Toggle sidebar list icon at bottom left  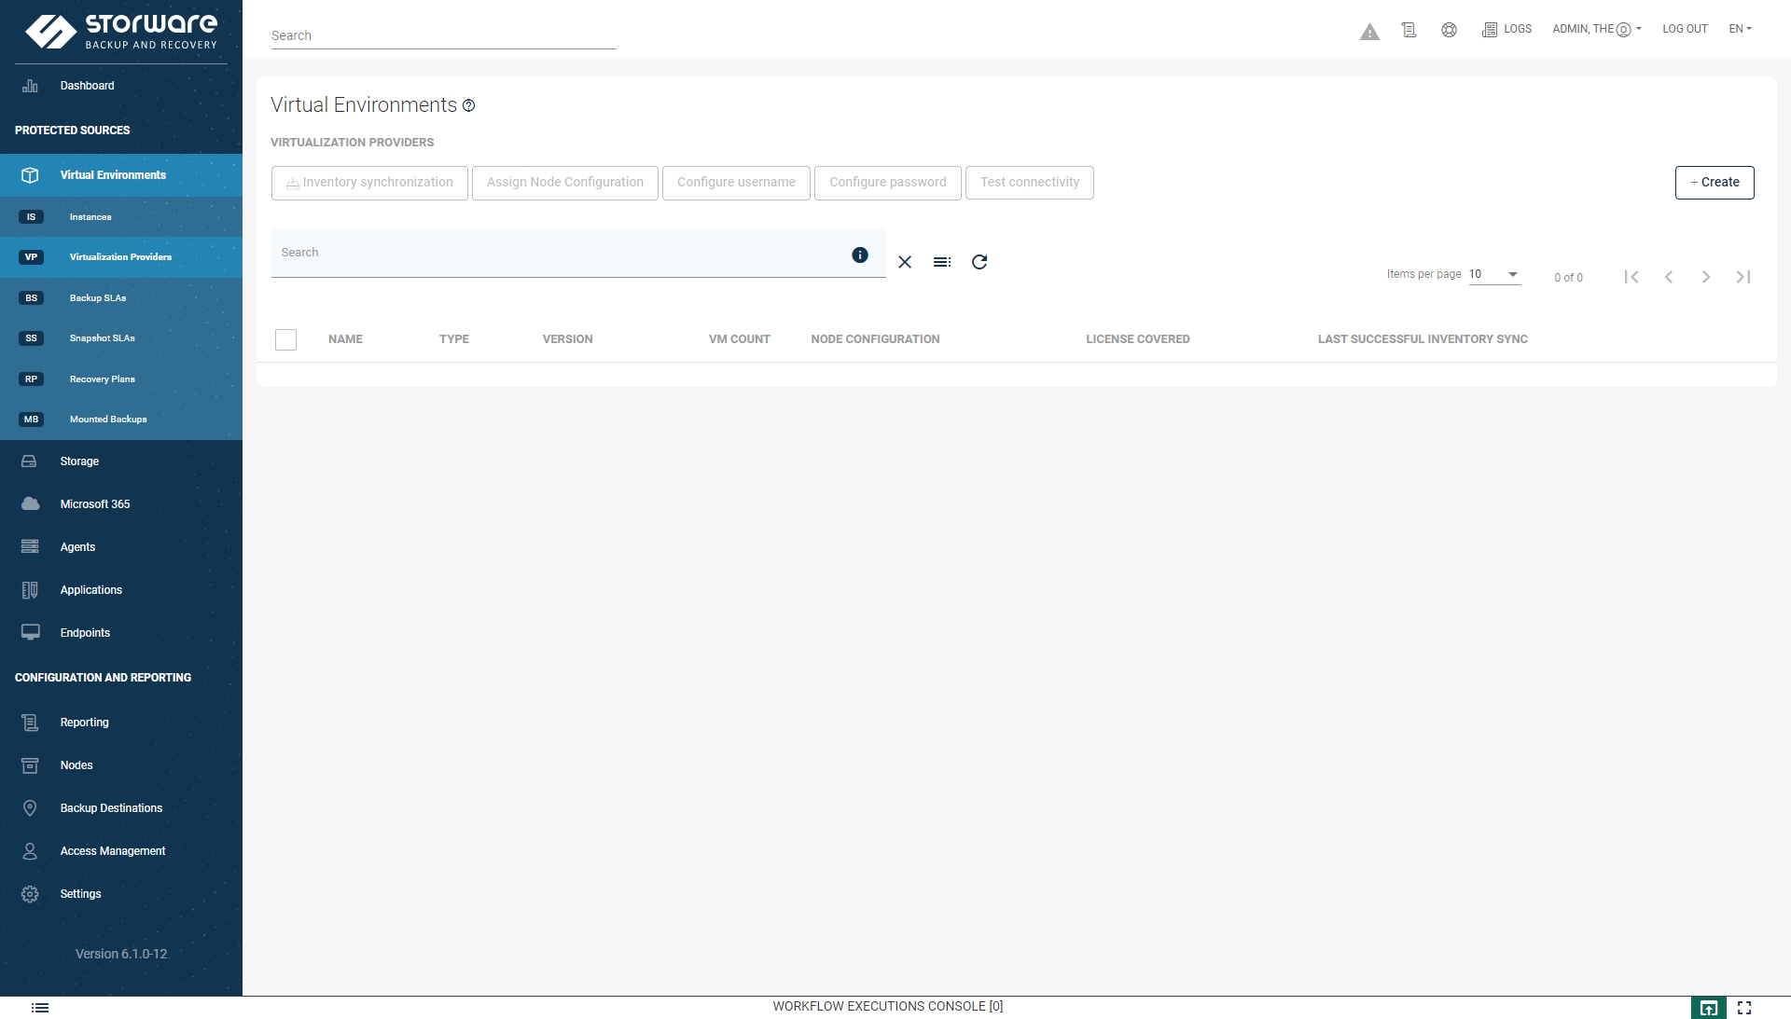coord(40,1008)
